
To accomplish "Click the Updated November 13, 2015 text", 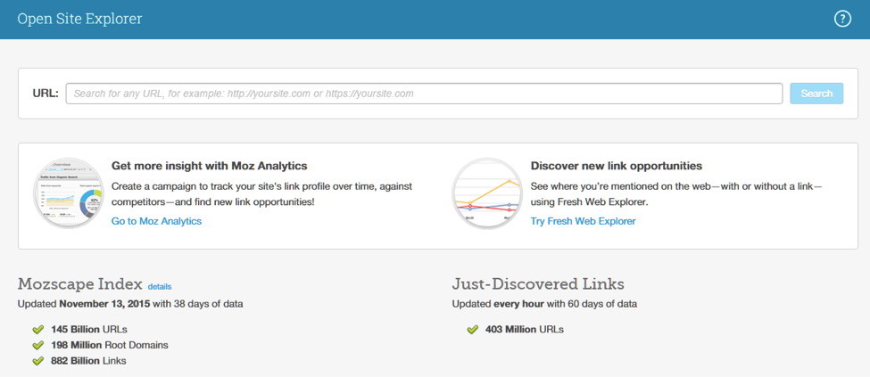I will tap(130, 304).
